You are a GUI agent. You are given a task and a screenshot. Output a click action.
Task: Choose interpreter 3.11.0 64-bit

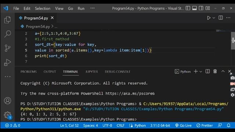click(x=160, y=125)
